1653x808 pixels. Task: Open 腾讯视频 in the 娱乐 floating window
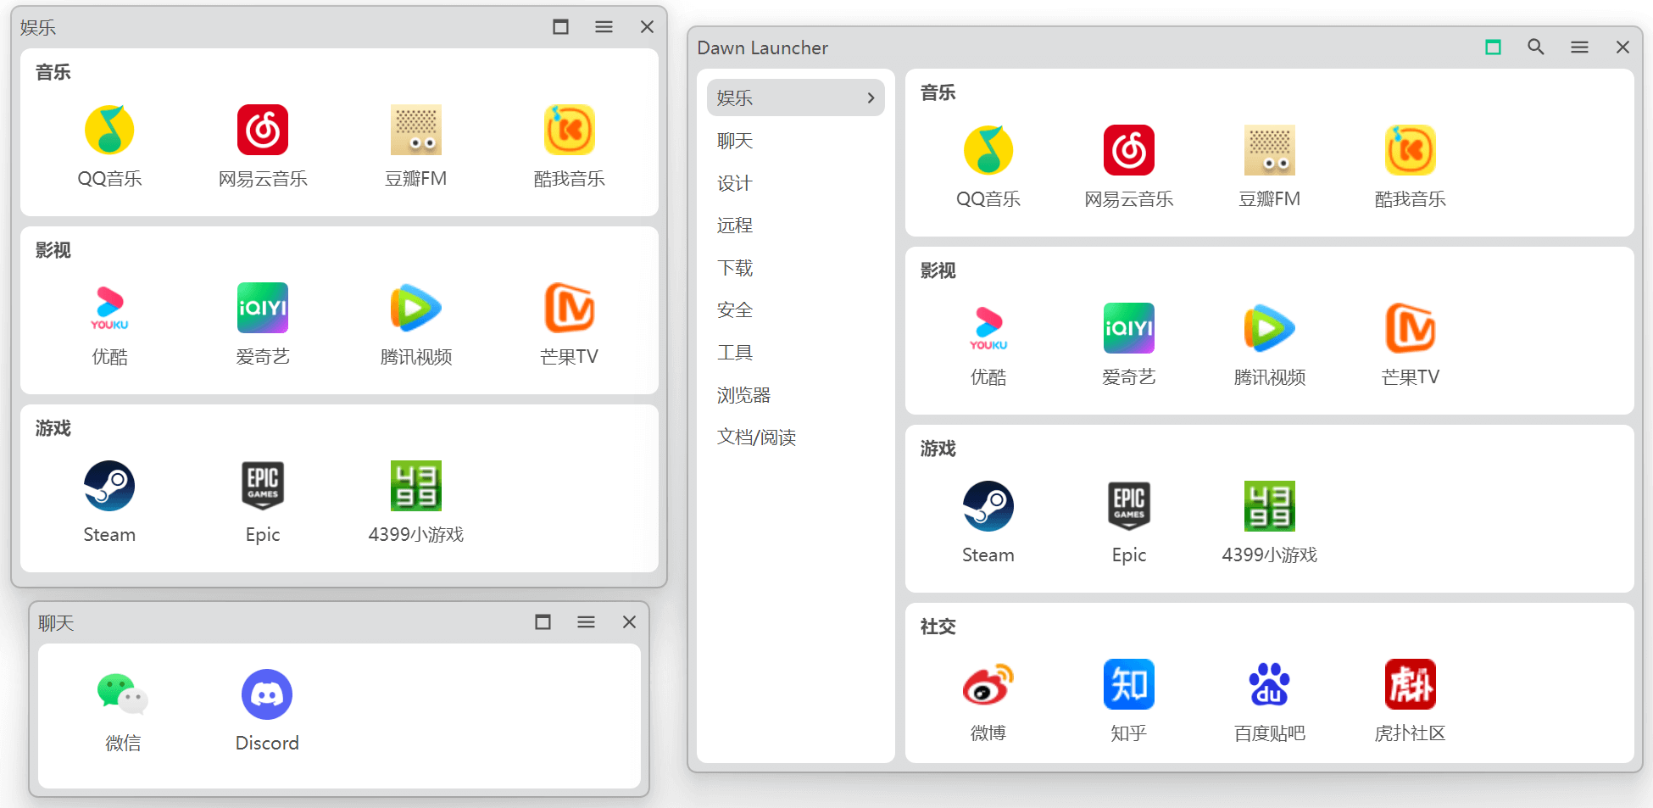pos(416,325)
